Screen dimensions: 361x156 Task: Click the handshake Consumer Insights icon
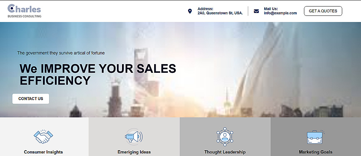[x=43, y=137]
